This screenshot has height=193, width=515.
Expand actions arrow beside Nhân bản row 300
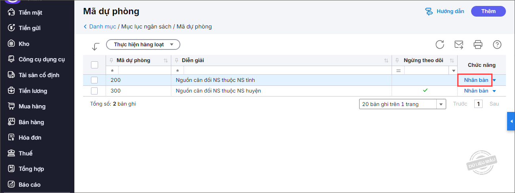pos(494,91)
